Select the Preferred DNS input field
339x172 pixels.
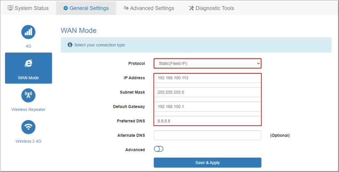[208, 121]
